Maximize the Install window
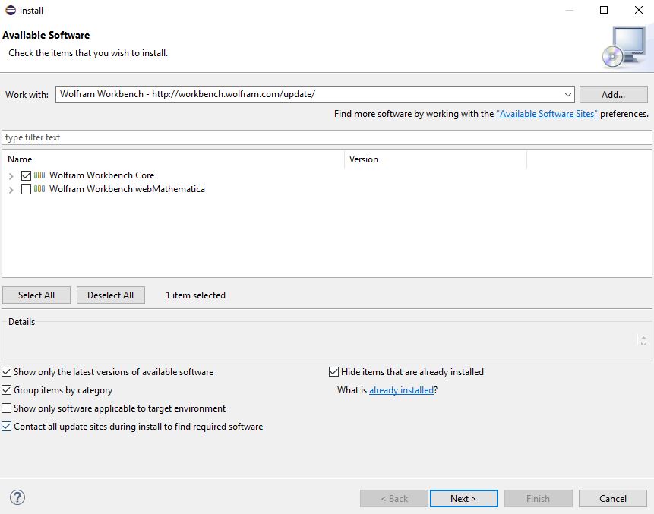 pos(604,10)
